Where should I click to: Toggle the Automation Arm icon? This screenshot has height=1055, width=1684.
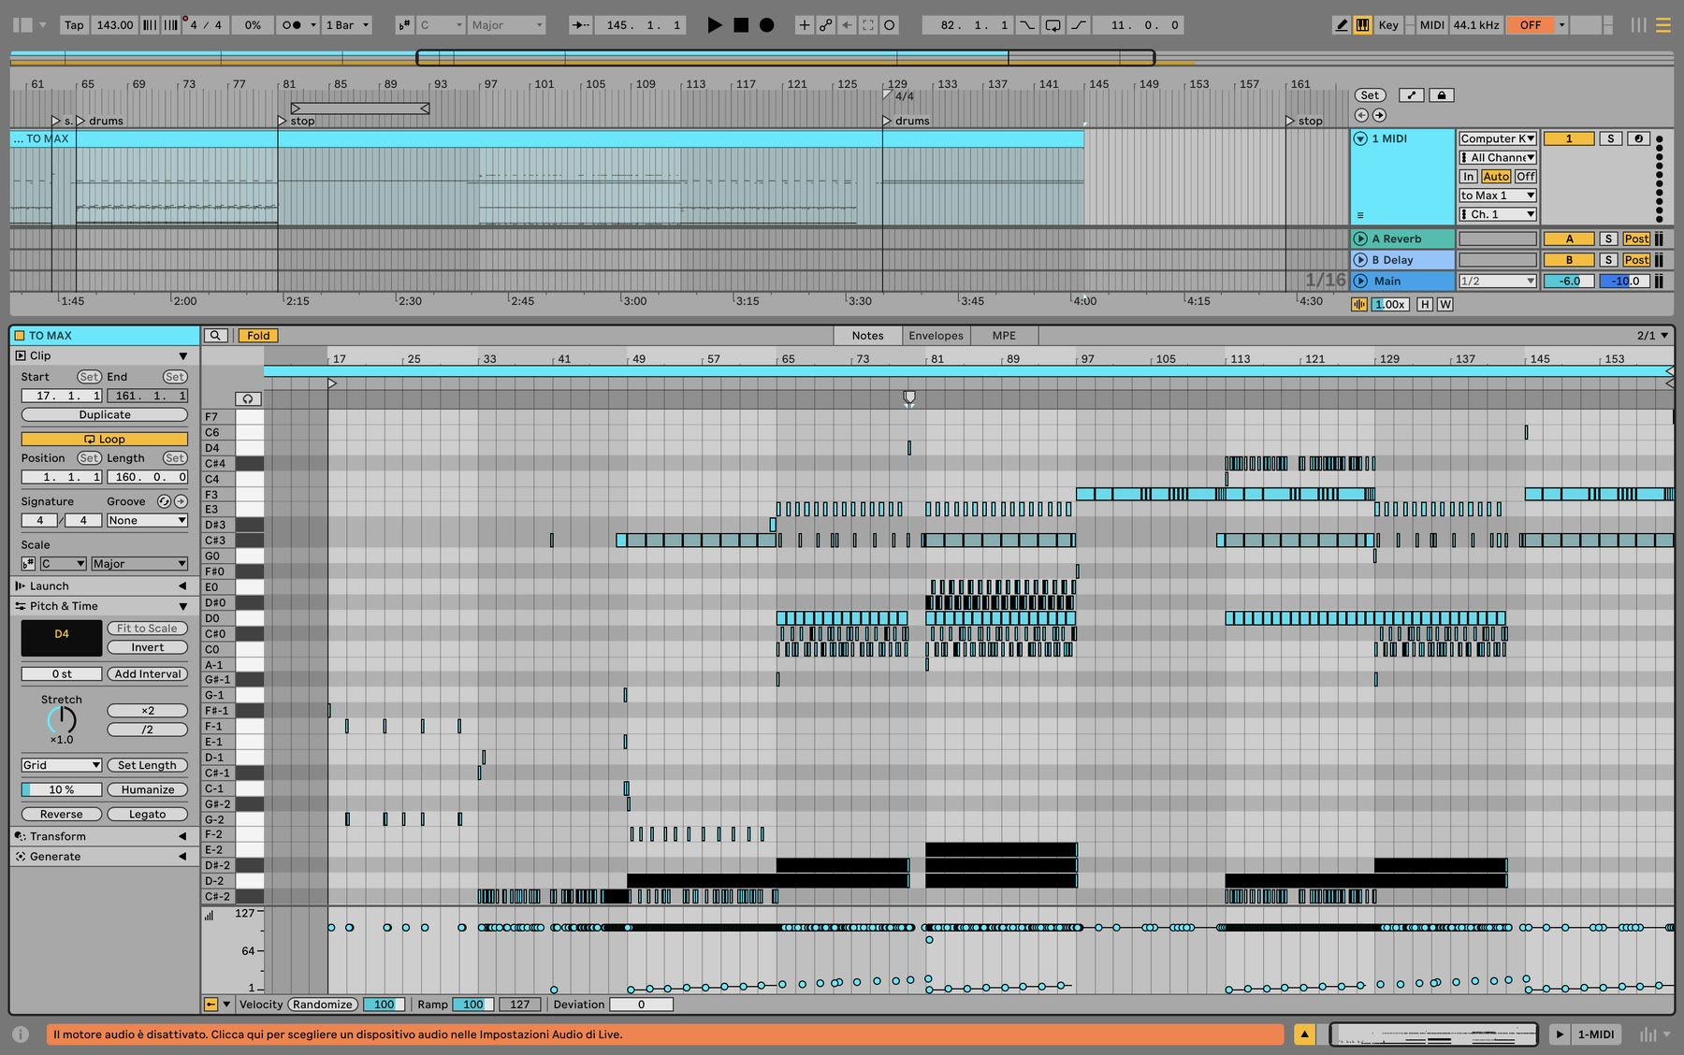coord(826,25)
